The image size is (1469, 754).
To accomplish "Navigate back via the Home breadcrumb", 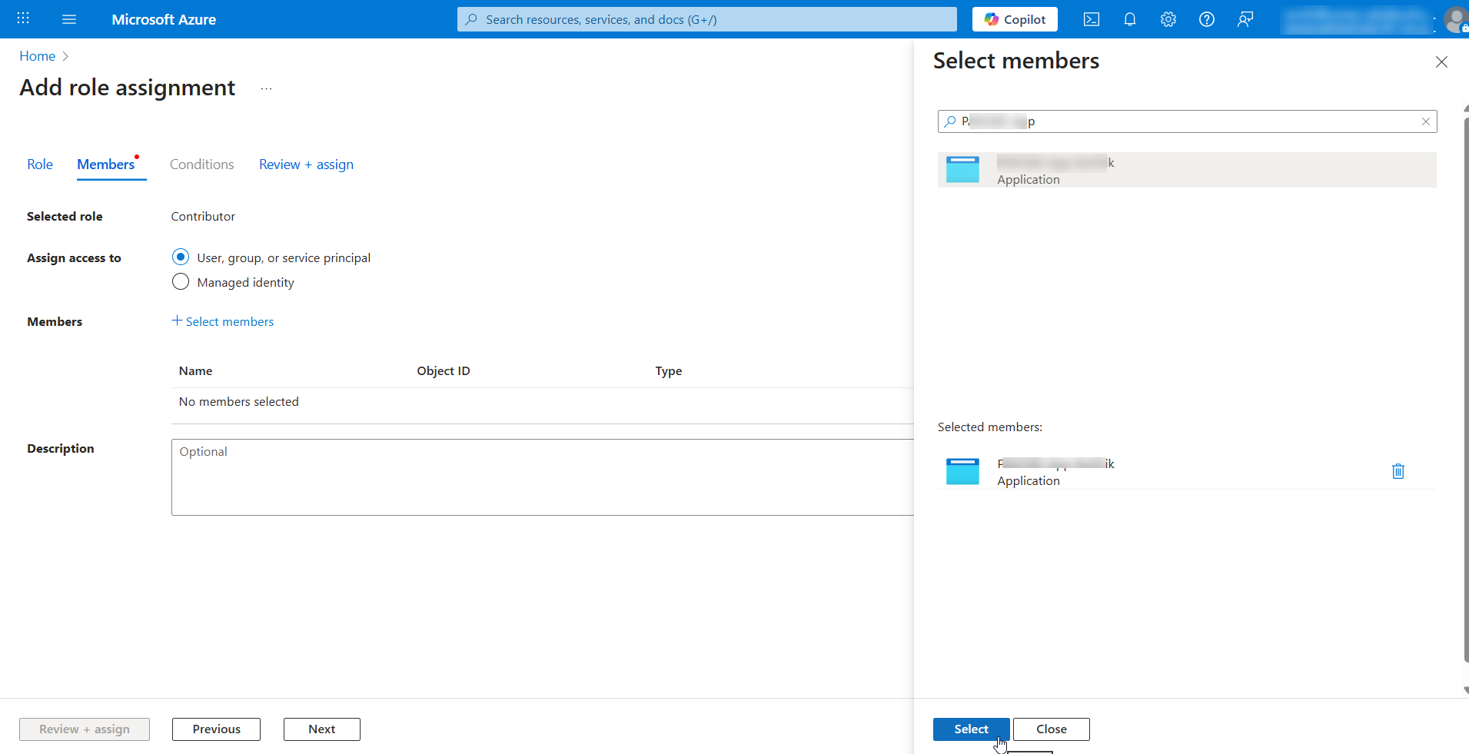I will 37,55.
